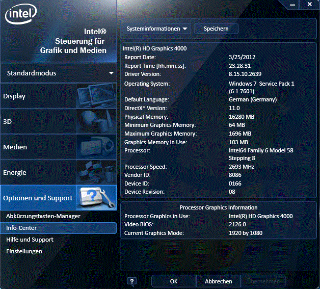Screen dimensions: 320x289
Task: Click the Display monitors icon
Action: (96, 96)
